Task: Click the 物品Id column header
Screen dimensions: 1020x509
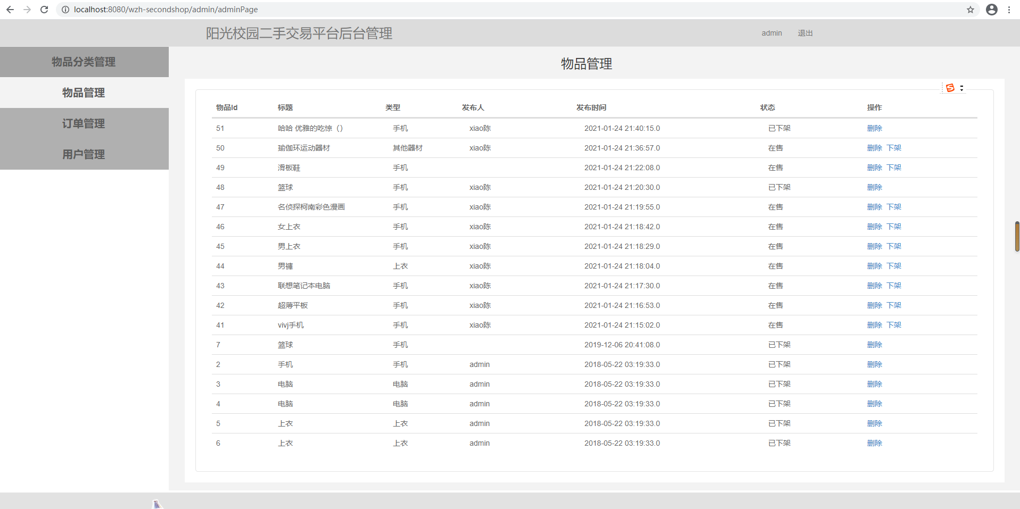Action: click(x=227, y=107)
